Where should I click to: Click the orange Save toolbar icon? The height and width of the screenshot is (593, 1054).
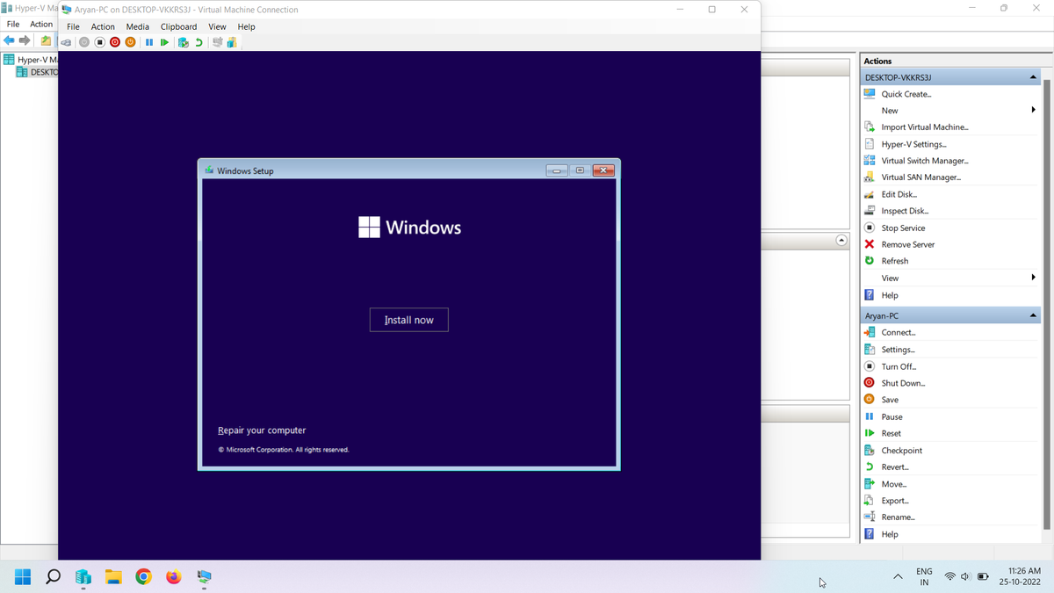coord(130,42)
